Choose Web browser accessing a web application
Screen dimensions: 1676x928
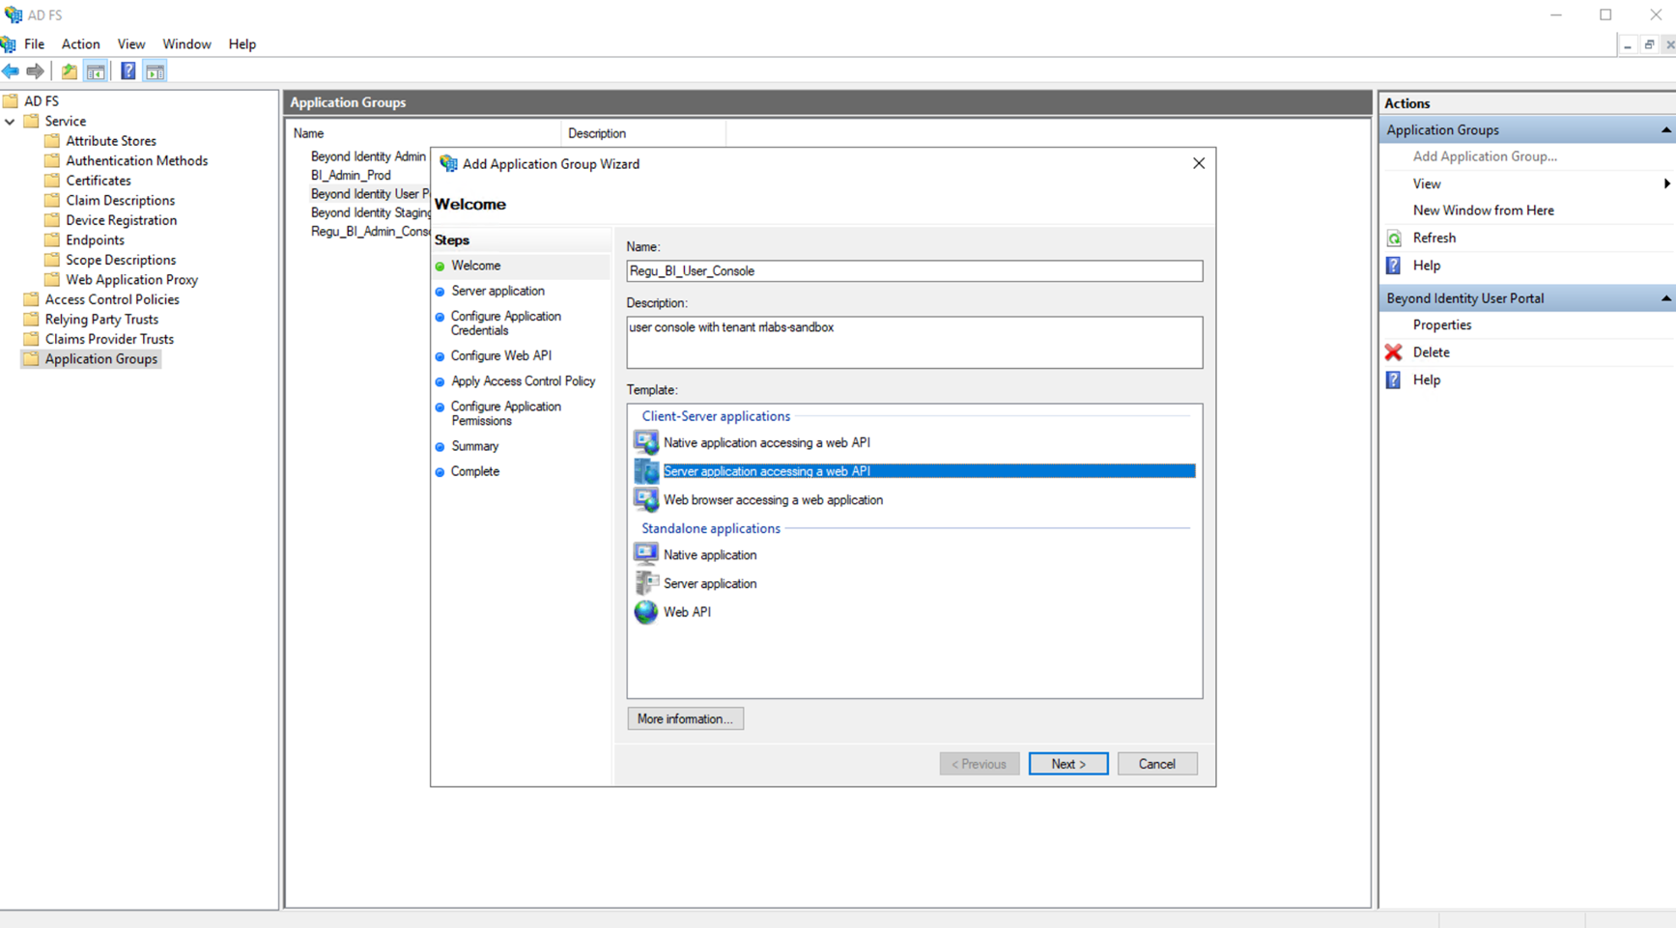(773, 500)
